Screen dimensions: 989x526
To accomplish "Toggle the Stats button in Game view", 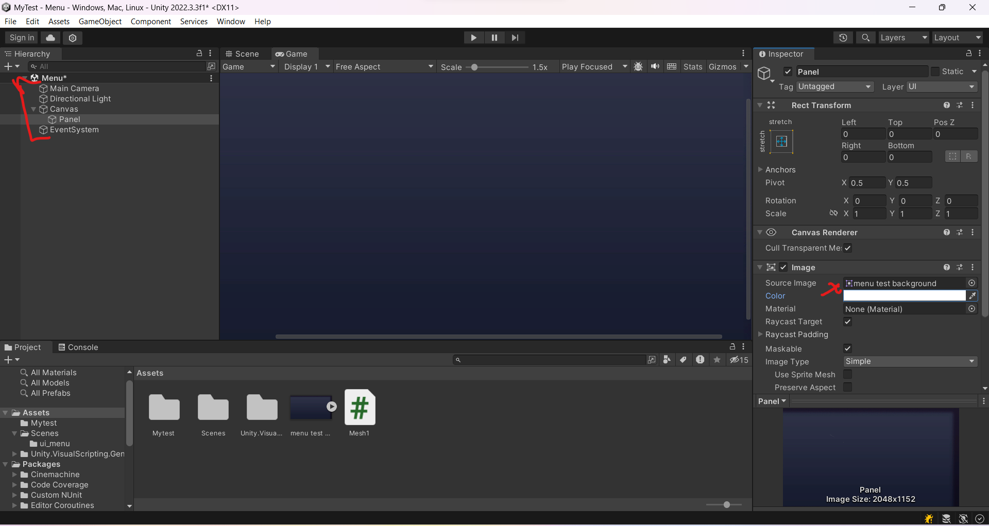I will [x=693, y=67].
